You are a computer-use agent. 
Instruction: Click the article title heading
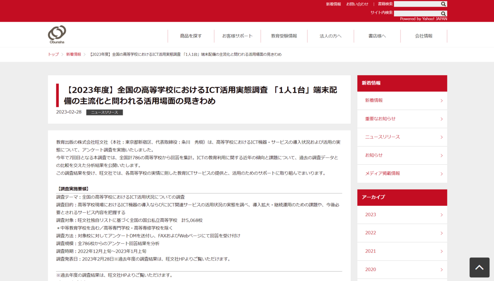coord(200,95)
